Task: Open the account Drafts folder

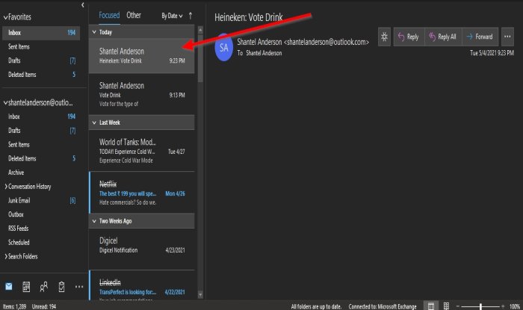Action: pyautogui.click(x=41, y=131)
